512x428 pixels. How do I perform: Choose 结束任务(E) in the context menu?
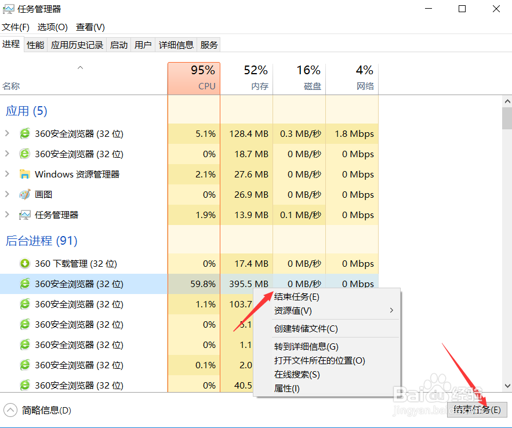(327, 297)
